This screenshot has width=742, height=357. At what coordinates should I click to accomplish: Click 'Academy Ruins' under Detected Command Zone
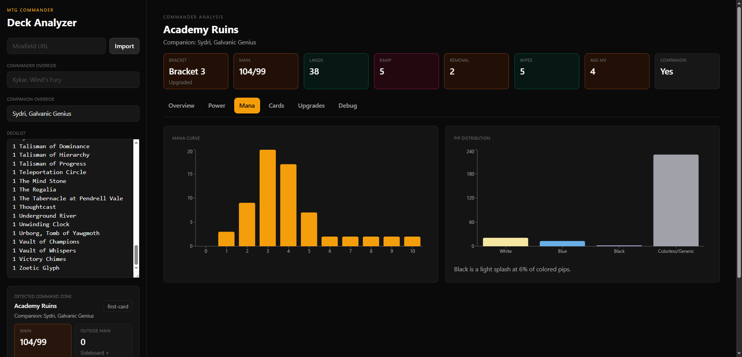pyautogui.click(x=36, y=306)
